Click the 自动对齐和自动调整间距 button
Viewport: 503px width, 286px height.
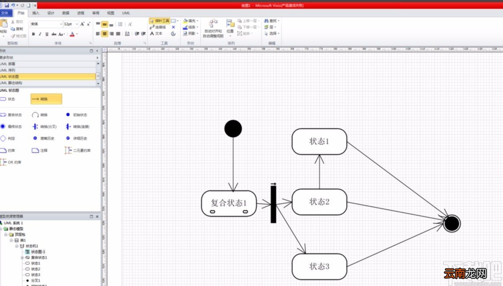[213, 28]
